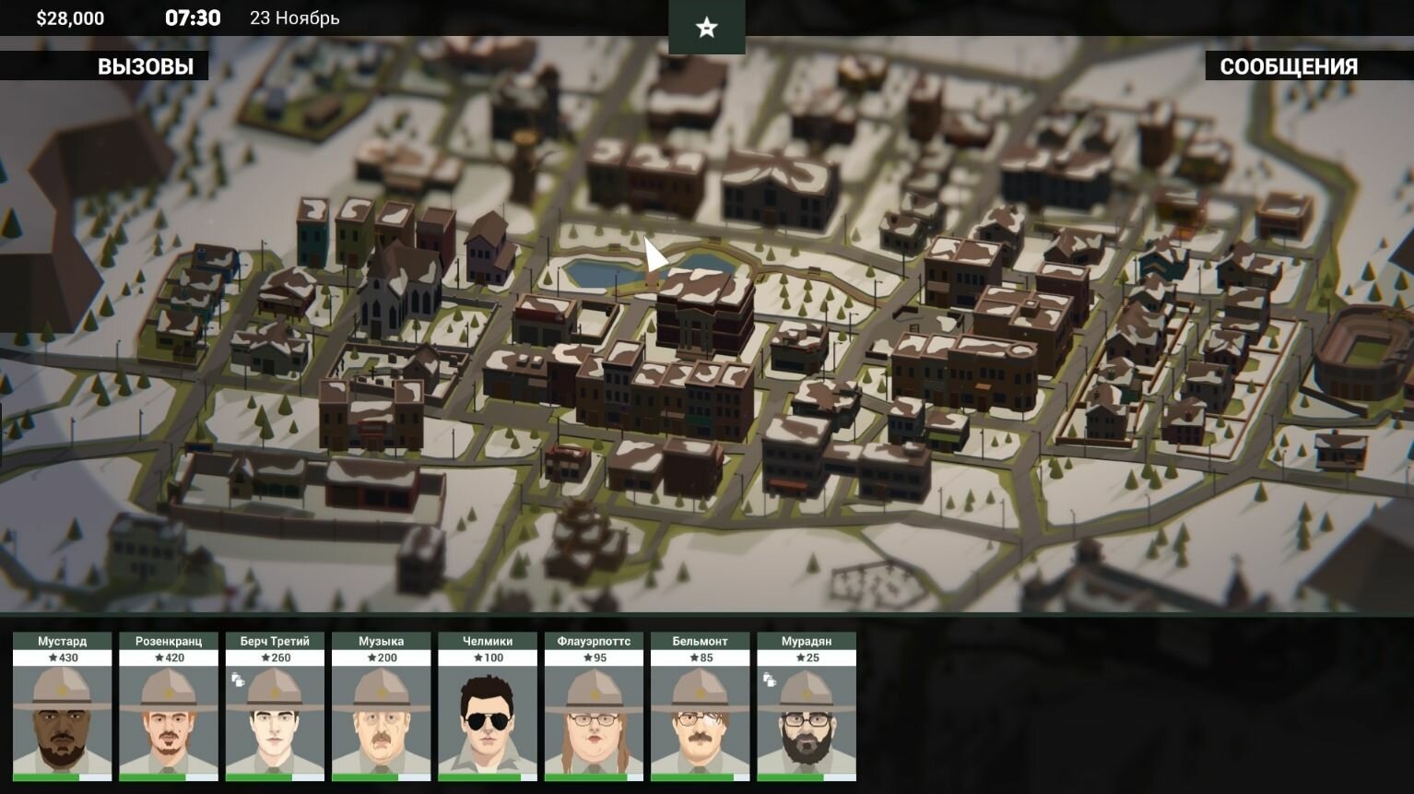Click the date 23 Ноябрь

294,18
